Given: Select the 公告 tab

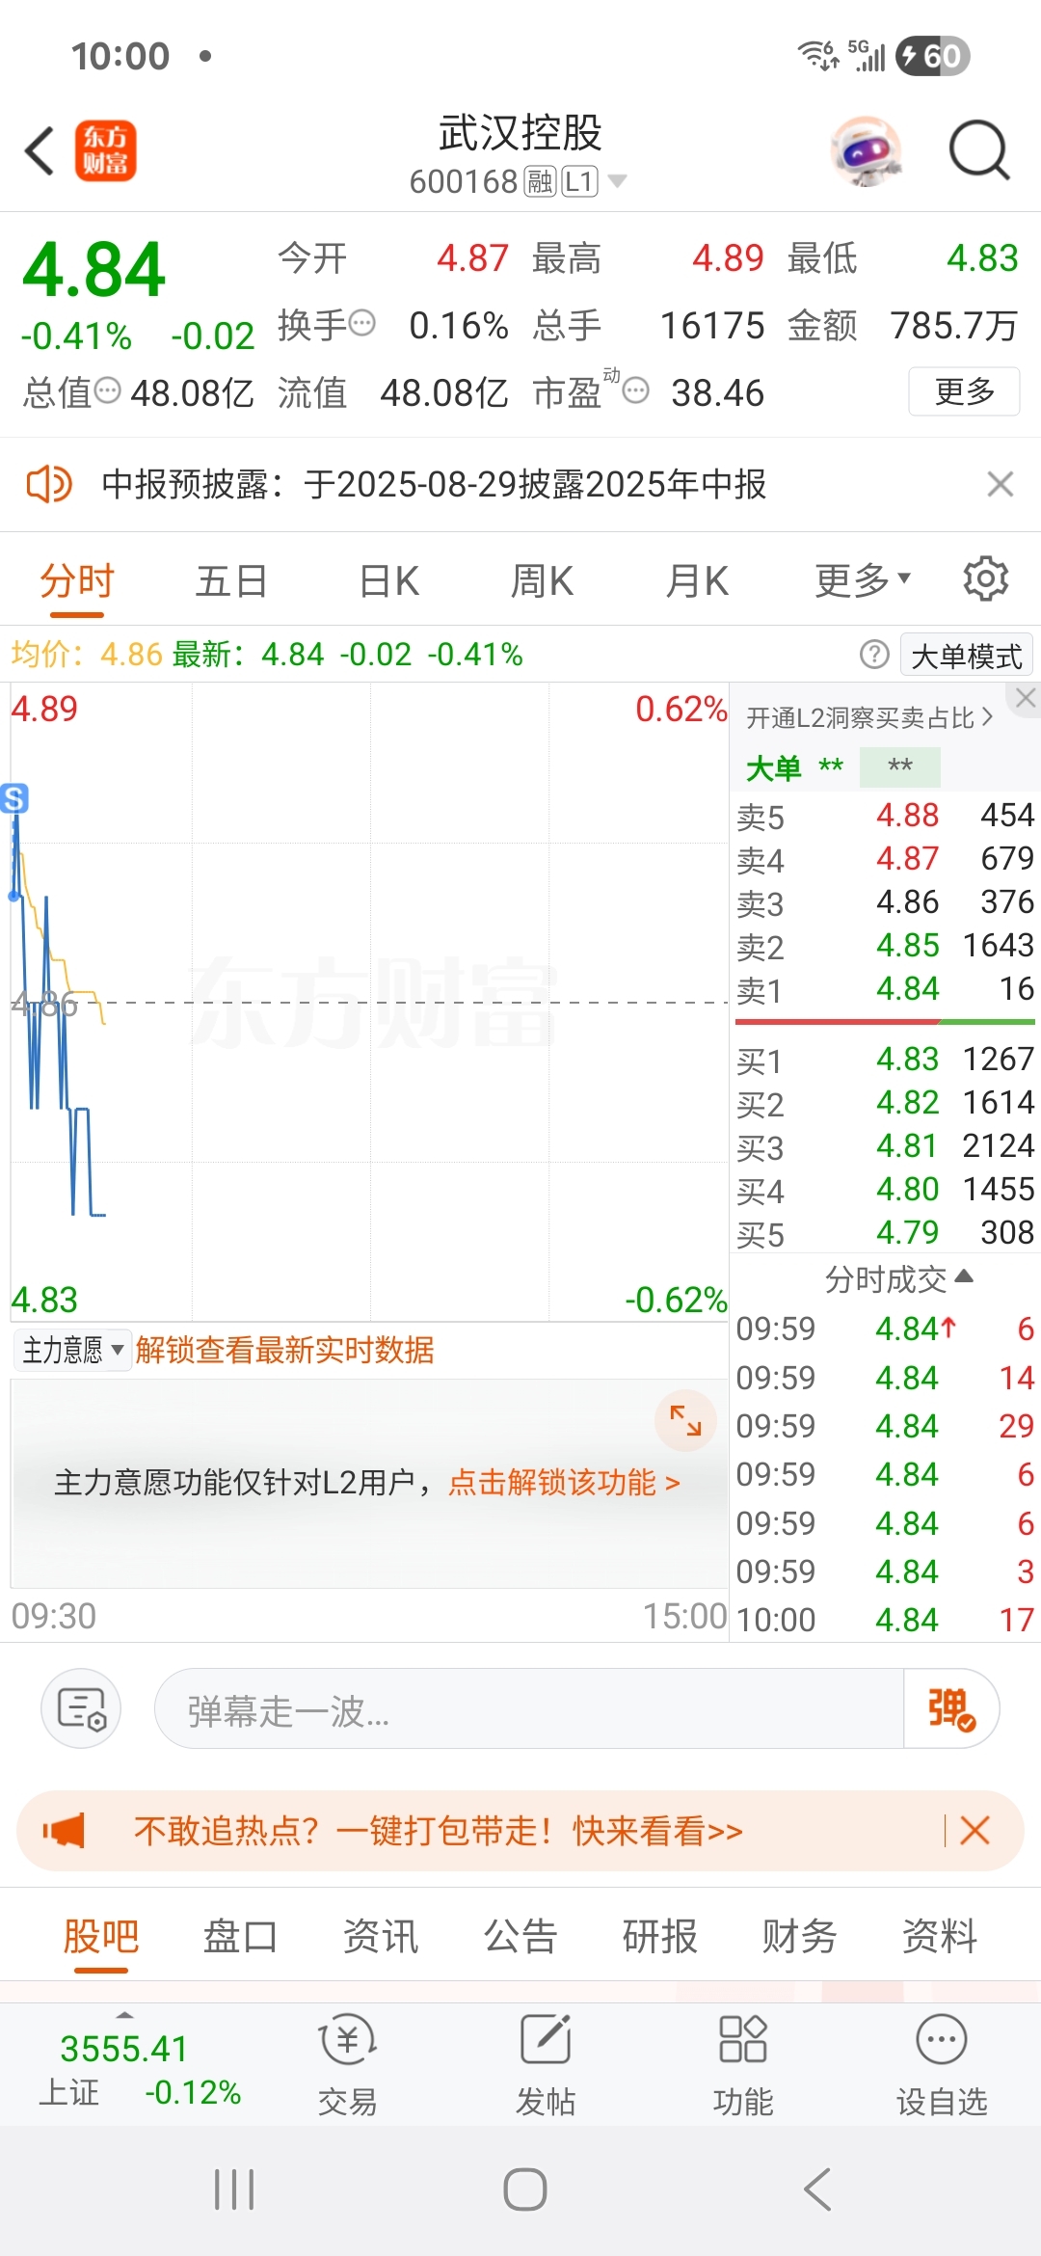Looking at the screenshot, I should tap(520, 1936).
